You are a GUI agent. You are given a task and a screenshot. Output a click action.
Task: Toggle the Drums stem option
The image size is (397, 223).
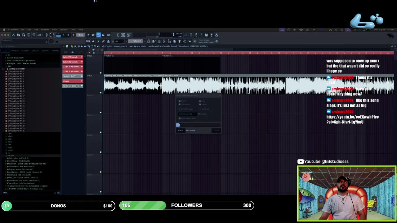(x=180, y=101)
